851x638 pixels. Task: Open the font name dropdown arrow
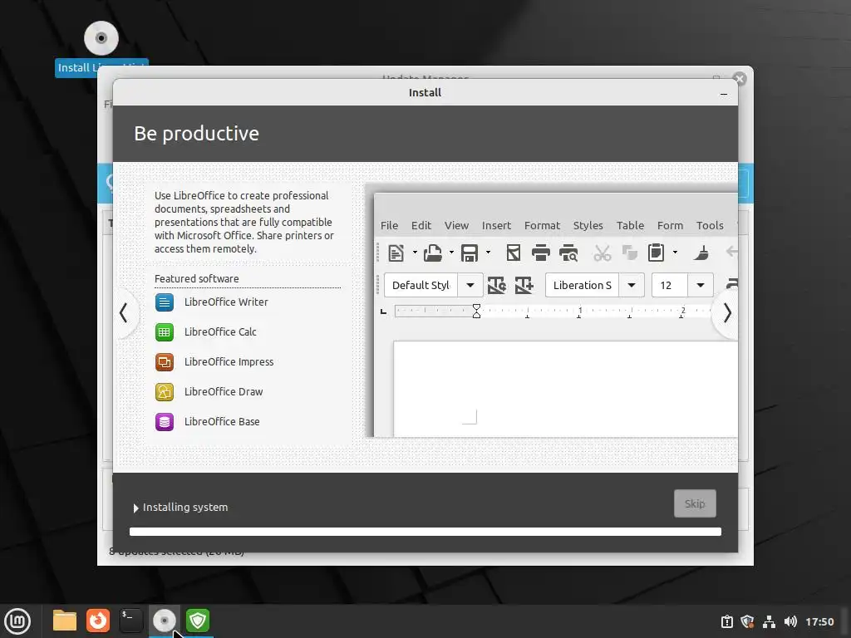click(632, 286)
